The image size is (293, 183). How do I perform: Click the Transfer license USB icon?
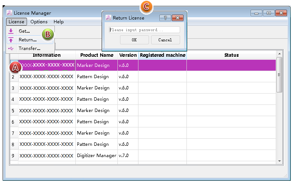coord(11,48)
